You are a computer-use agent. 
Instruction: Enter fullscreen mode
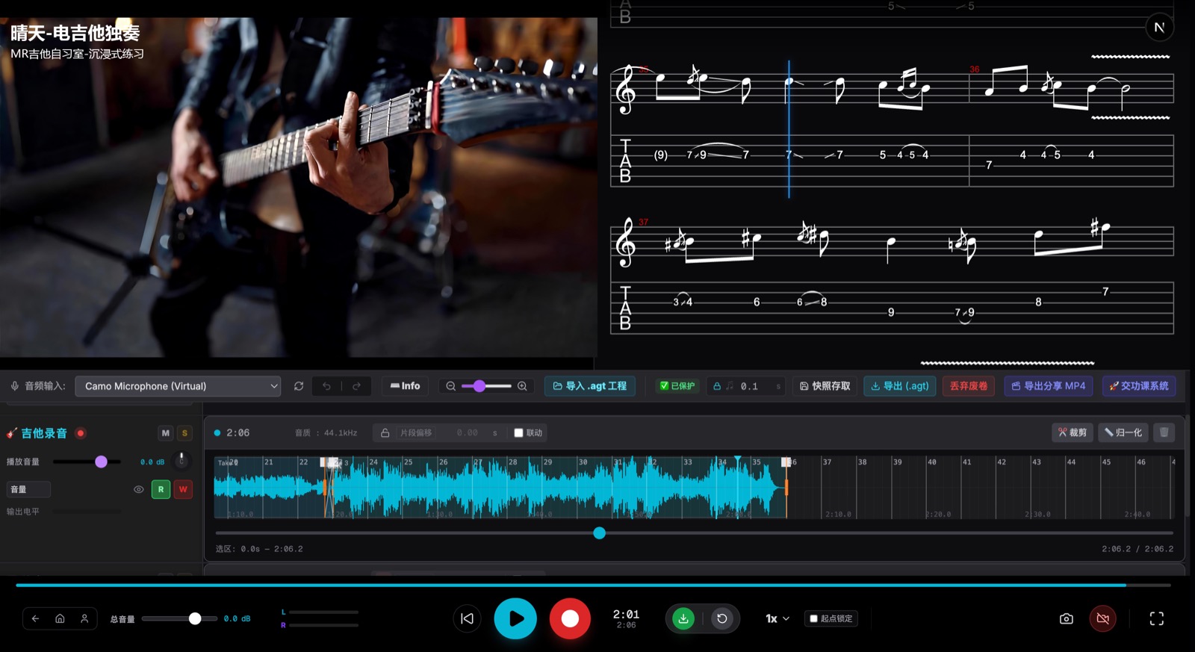pyautogui.click(x=1156, y=618)
